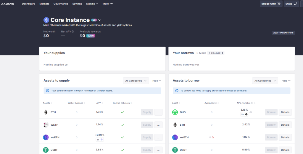Click the Ethereum icon beside Core Instance

pos(46,20)
